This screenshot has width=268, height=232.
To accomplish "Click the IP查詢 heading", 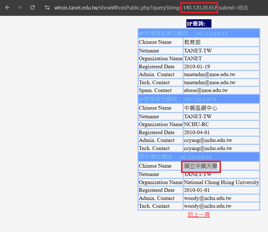I will pyautogui.click(x=199, y=23).
